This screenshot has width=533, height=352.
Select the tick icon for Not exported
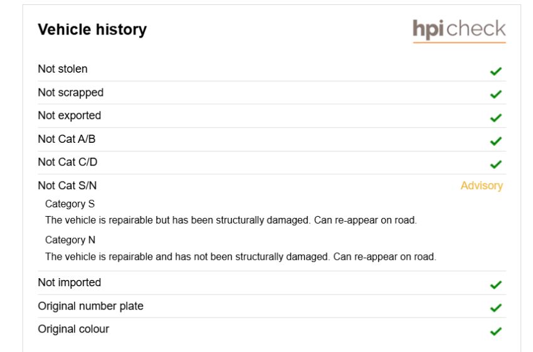[x=496, y=118]
